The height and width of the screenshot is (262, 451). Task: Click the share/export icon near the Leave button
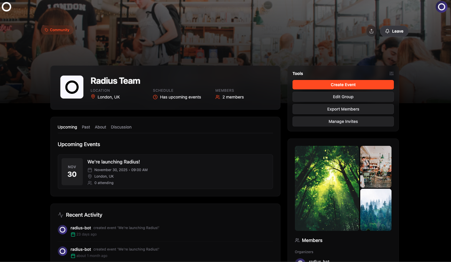[371, 31]
